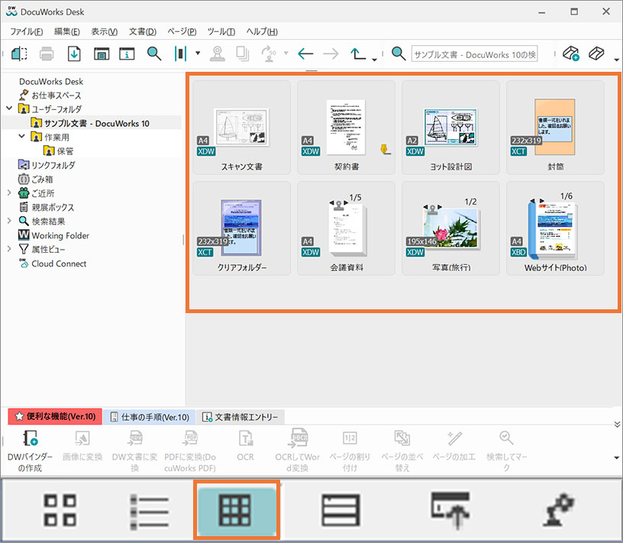Click the stamp icon in toolbar
This screenshot has width=623, height=543.
tap(217, 53)
